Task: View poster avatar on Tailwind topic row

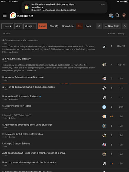Action: (104, 78)
